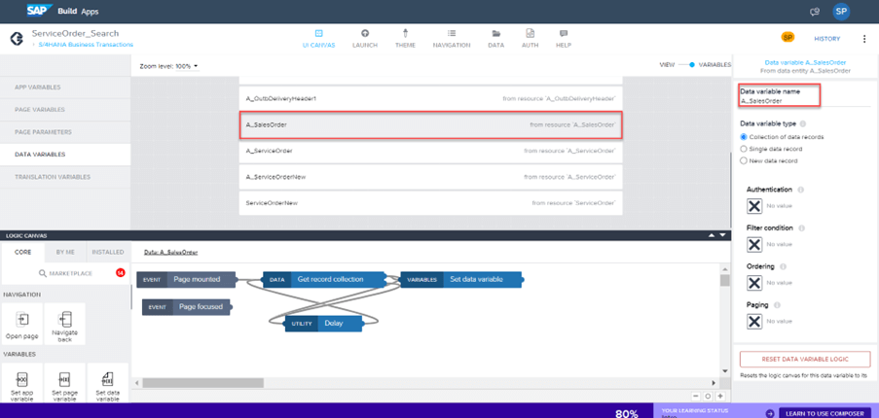Switch to the Core logic tab
This screenshot has height=418, width=879.
point(22,253)
